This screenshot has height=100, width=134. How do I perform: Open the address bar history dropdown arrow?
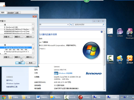[68, 24]
